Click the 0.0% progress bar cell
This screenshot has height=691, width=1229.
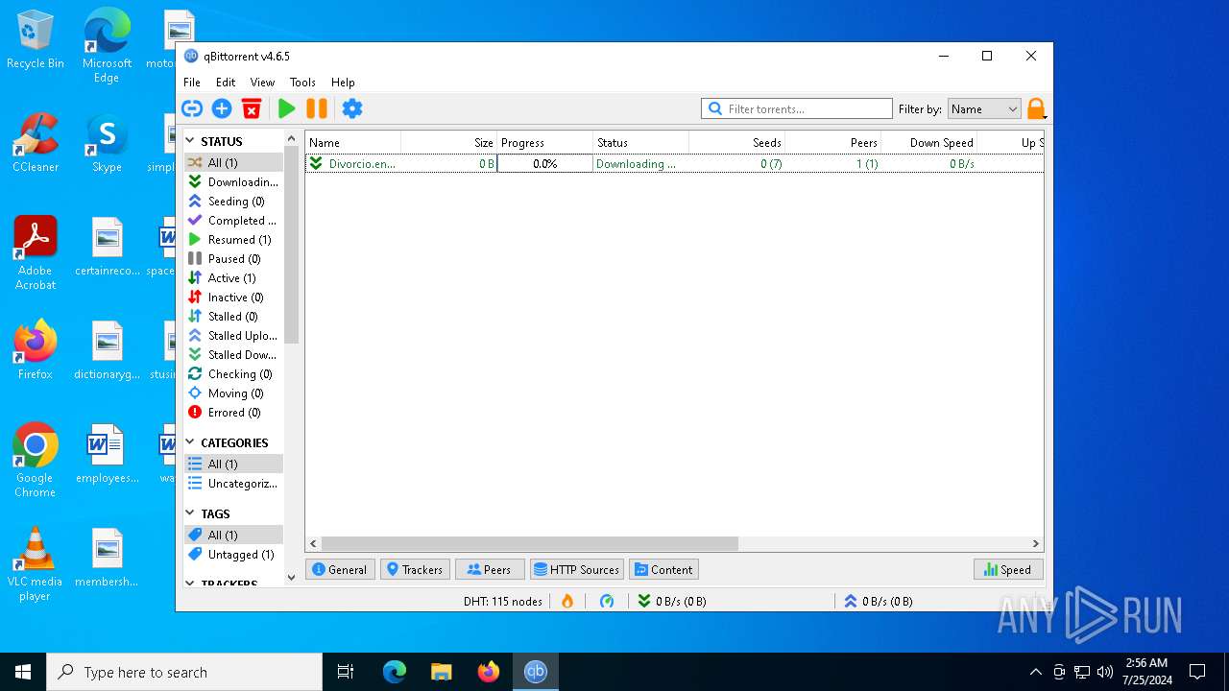(x=544, y=164)
